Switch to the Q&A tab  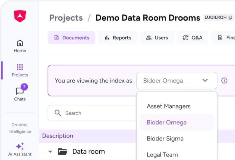click(x=193, y=38)
